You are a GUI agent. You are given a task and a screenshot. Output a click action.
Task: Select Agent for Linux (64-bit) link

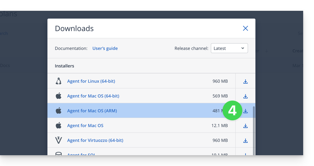(x=91, y=81)
